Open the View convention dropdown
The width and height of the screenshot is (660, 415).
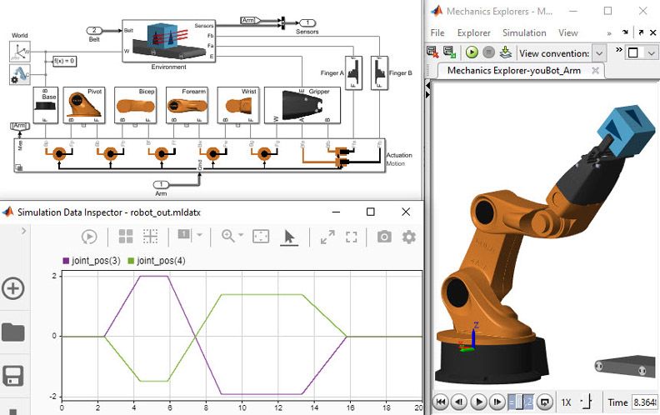click(598, 52)
